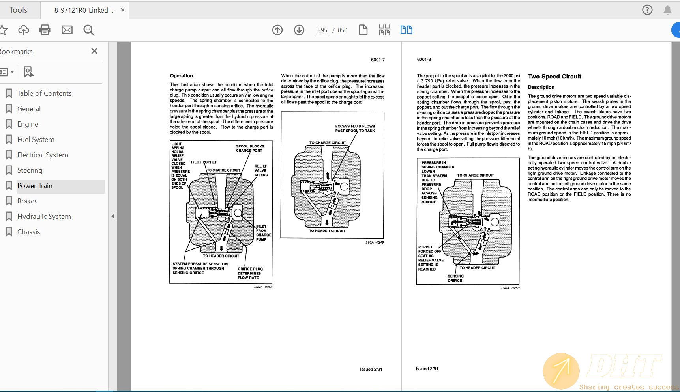The width and height of the screenshot is (680, 392).
Task: Send file by email envelope icon
Action: [67, 30]
